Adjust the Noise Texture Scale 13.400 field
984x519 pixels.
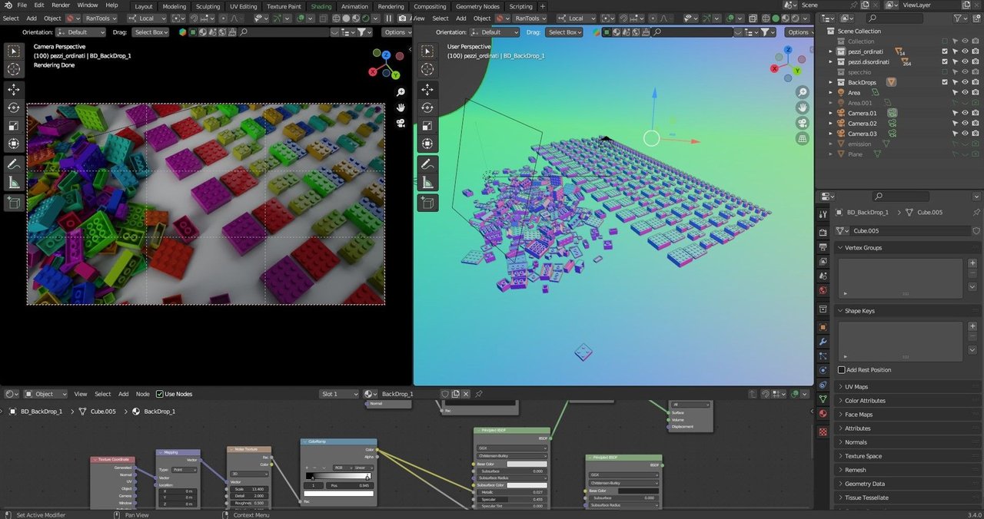pyautogui.click(x=251, y=489)
